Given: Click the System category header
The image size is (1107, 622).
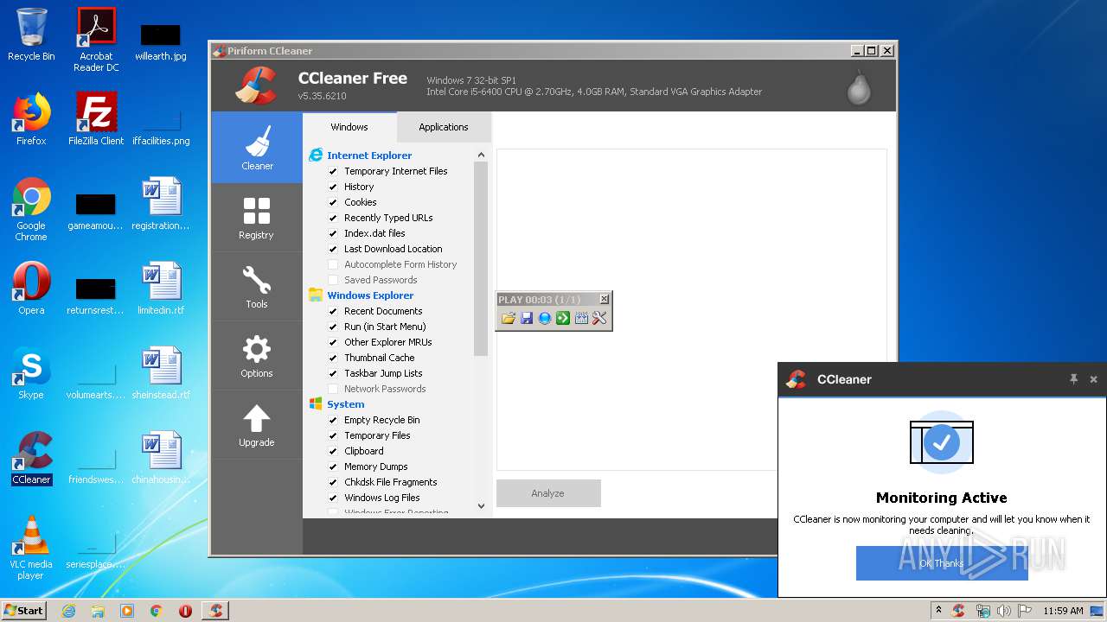Looking at the screenshot, I should pyautogui.click(x=346, y=404).
